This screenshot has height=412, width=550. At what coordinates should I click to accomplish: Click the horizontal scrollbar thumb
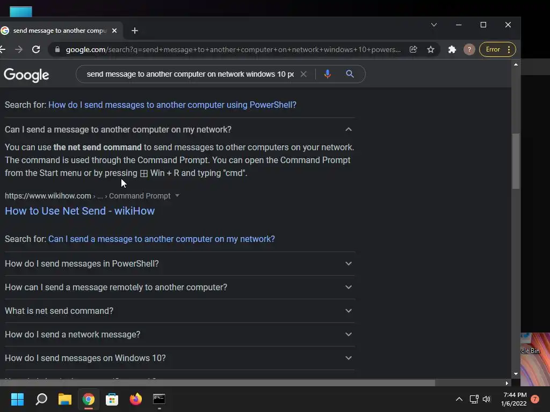pyautogui.click(x=218, y=383)
